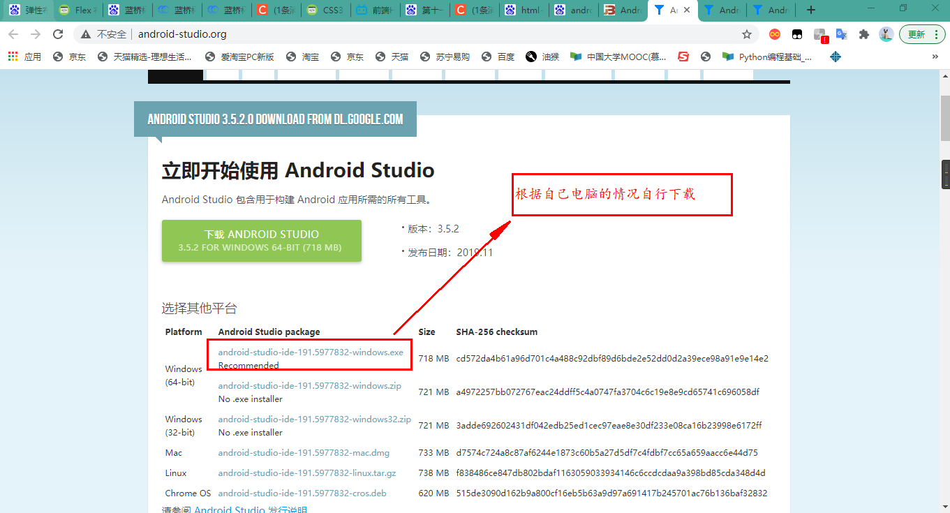Switch to the 弹性 tab
Screen dimensions: 950x513
coord(27,10)
